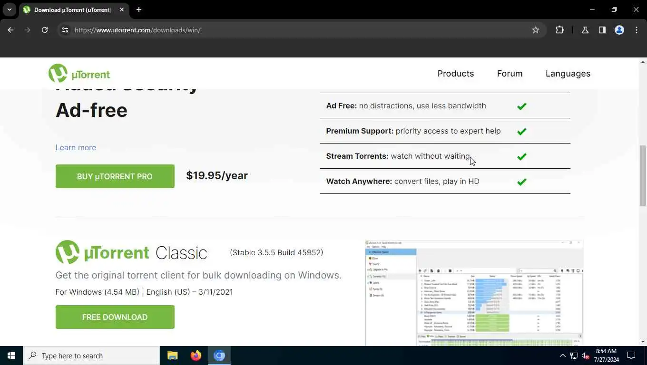The width and height of the screenshot is (647, 365).
Task: Open the browser extensions menu
Action: click(559, 30)
